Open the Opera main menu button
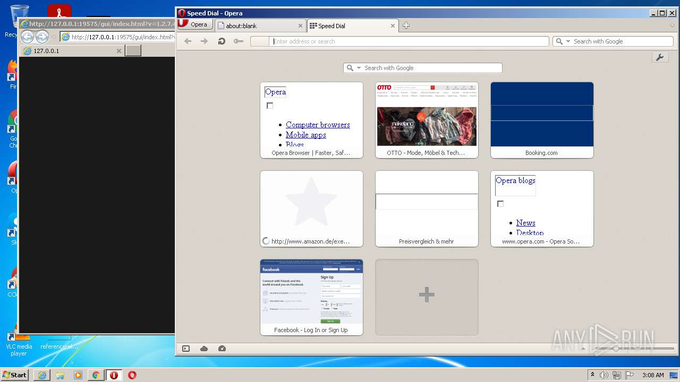The width and height of the screenshot is (680, 382). (194, 24)
